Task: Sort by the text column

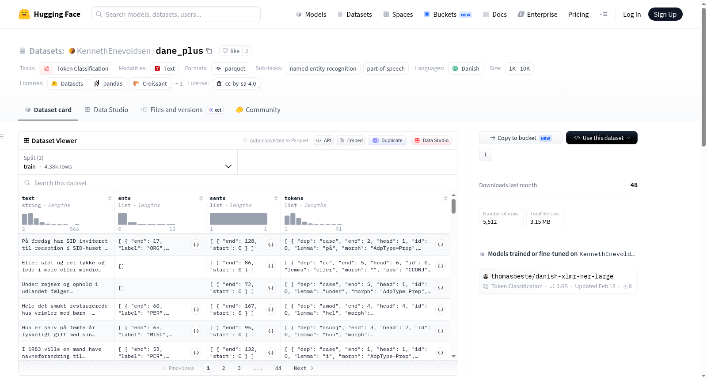Action: pyautogui.click(x=110, y=198)
